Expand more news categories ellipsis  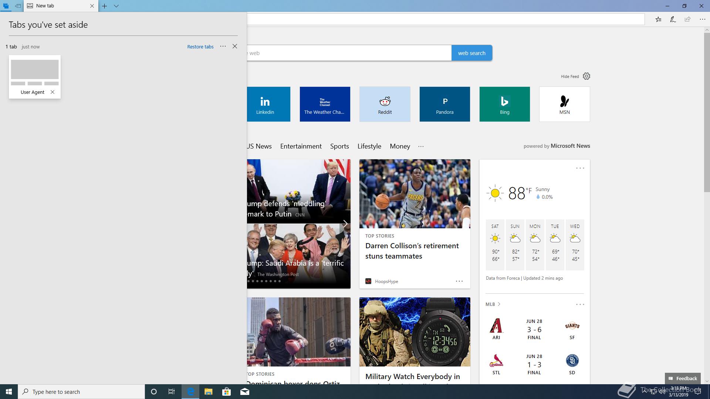tap(421, 146)
